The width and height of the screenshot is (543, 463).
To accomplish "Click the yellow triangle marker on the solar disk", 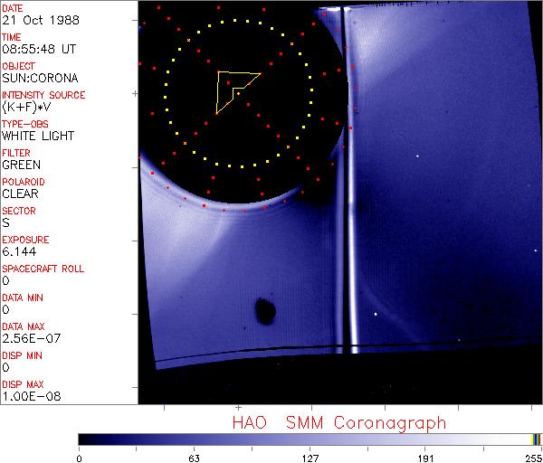I will tap(233, 87).
